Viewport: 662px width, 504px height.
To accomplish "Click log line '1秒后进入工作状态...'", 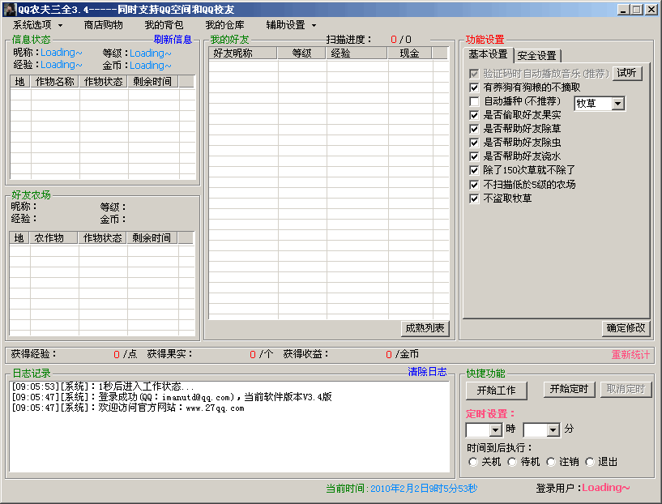I will coord(104,387).
